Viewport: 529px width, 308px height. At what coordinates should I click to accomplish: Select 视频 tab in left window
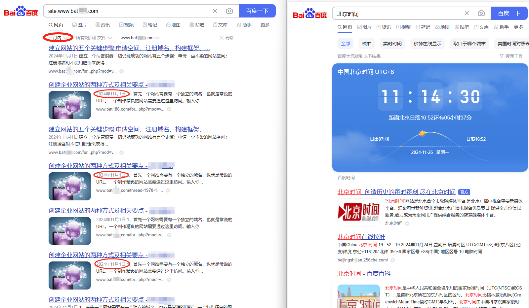click(126, 25)
